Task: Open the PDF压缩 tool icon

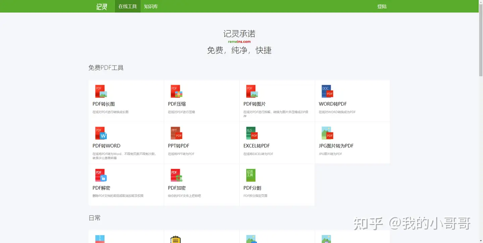Action: 176,92
